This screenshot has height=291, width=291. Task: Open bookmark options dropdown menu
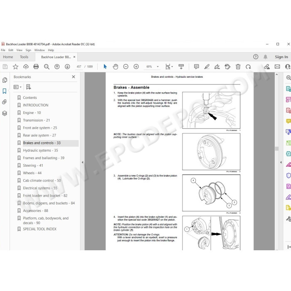pyautogui.click(x=17, y=87)
